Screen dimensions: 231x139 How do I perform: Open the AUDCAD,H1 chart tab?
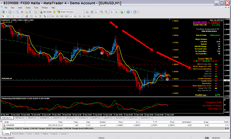(146, 118)
